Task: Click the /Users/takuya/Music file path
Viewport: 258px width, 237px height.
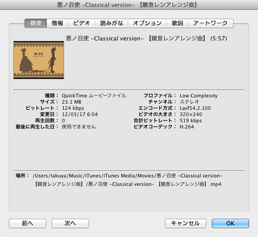Action: pyautogui.click(x=128, y=180)
